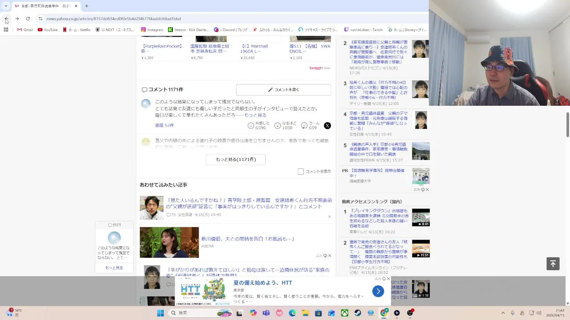Expand 返信 52件 replies
Image resolution: width=570 pixels, height=320 pixels.
coord(164,125)
